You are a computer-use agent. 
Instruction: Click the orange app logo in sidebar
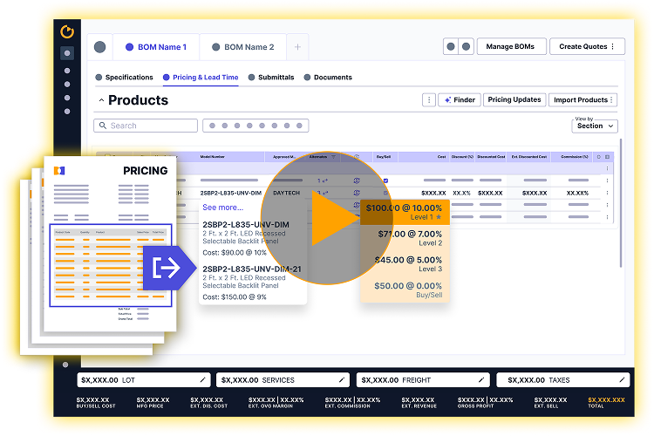point(67,32)
